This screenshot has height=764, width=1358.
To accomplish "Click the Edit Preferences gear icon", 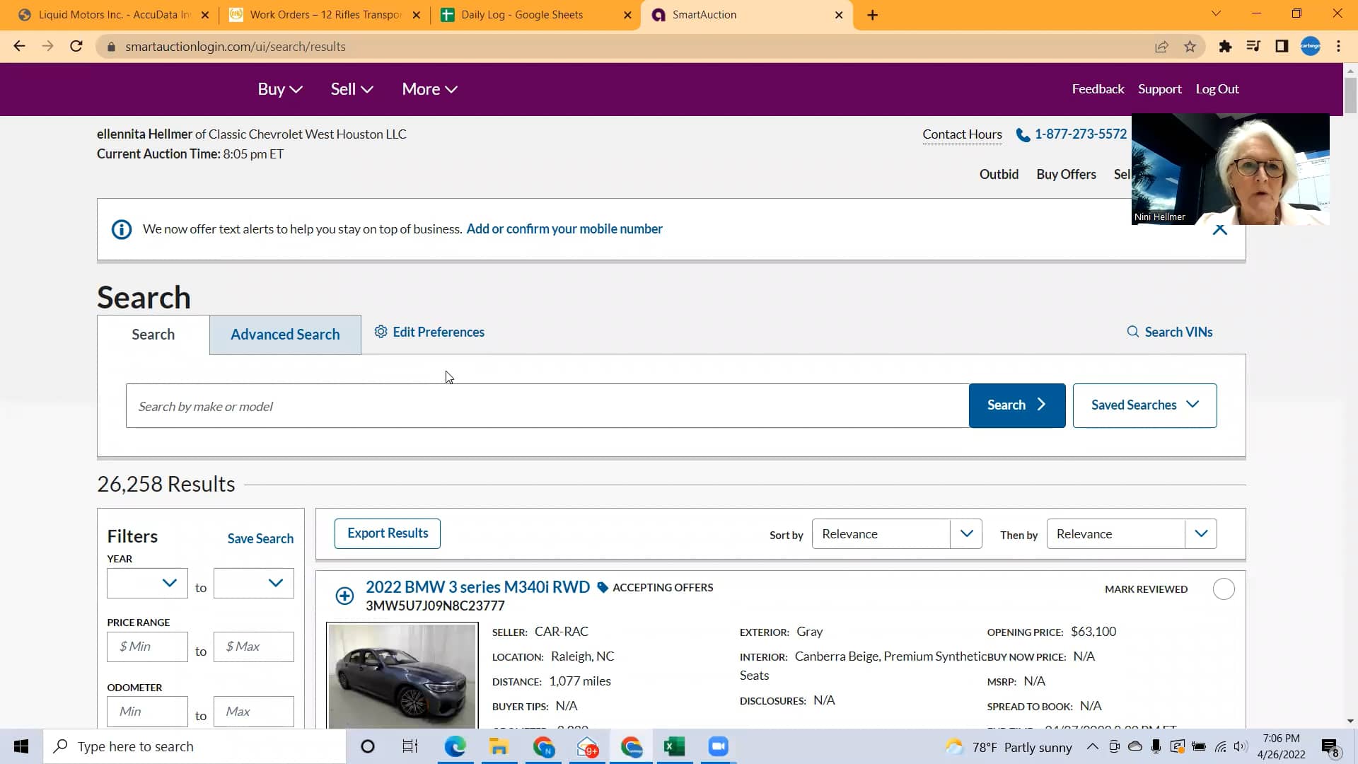I will point(381,332).
